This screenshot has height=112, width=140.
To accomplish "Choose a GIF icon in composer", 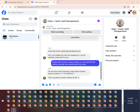I will [53, 85].
